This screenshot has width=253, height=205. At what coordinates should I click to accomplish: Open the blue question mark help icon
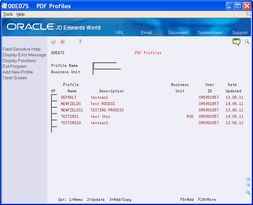[80, 42]
